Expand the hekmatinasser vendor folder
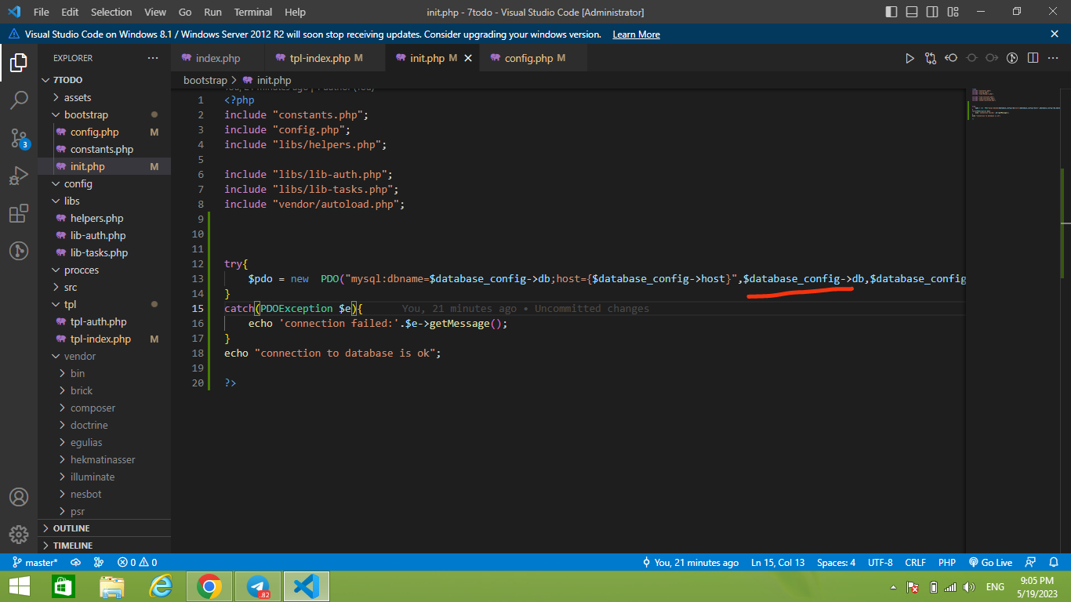This screenshot has height=602, width=1071. coord(104,459)
